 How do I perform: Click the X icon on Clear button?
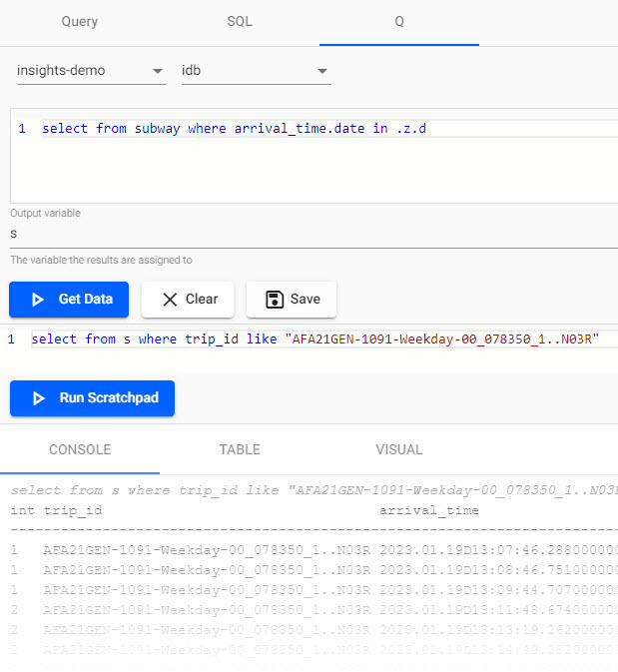pyautogui.click(x=170, y=300)
